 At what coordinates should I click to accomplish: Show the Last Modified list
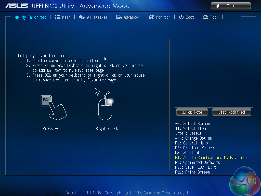[x=231, y=112]
